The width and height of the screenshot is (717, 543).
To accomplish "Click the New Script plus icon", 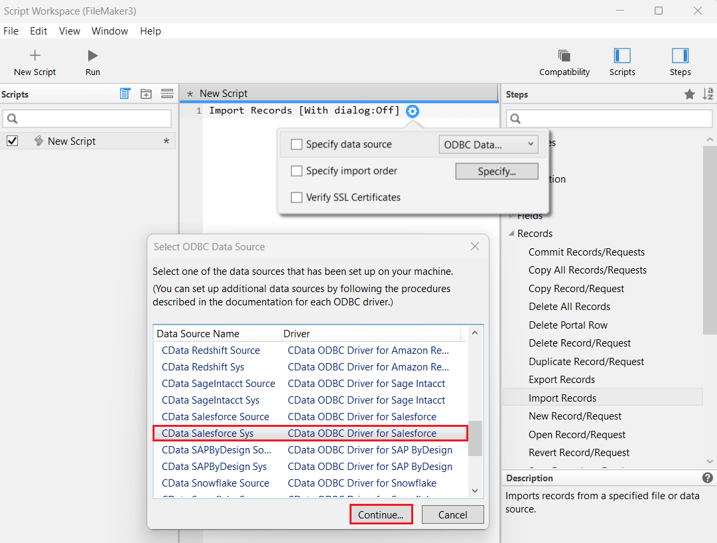I will [35, 56].
